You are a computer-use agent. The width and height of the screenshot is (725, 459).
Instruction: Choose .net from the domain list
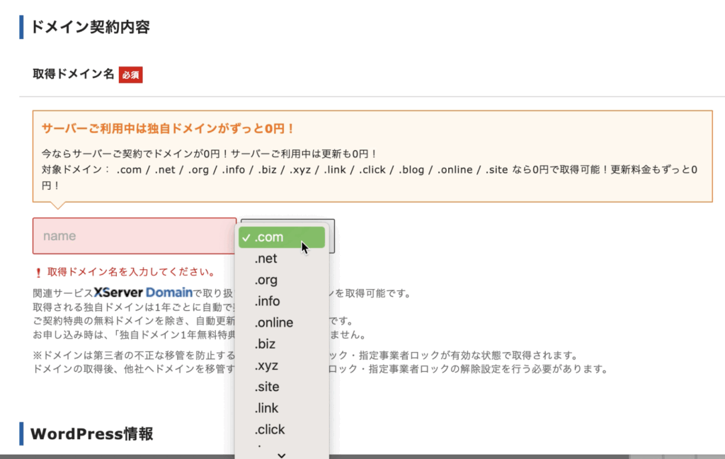tap(266, 259)
